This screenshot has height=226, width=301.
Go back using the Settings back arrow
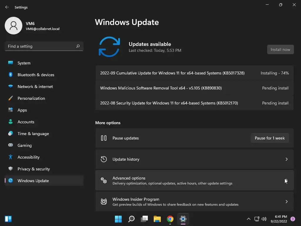pyautogui.click(x=7, y=7)
